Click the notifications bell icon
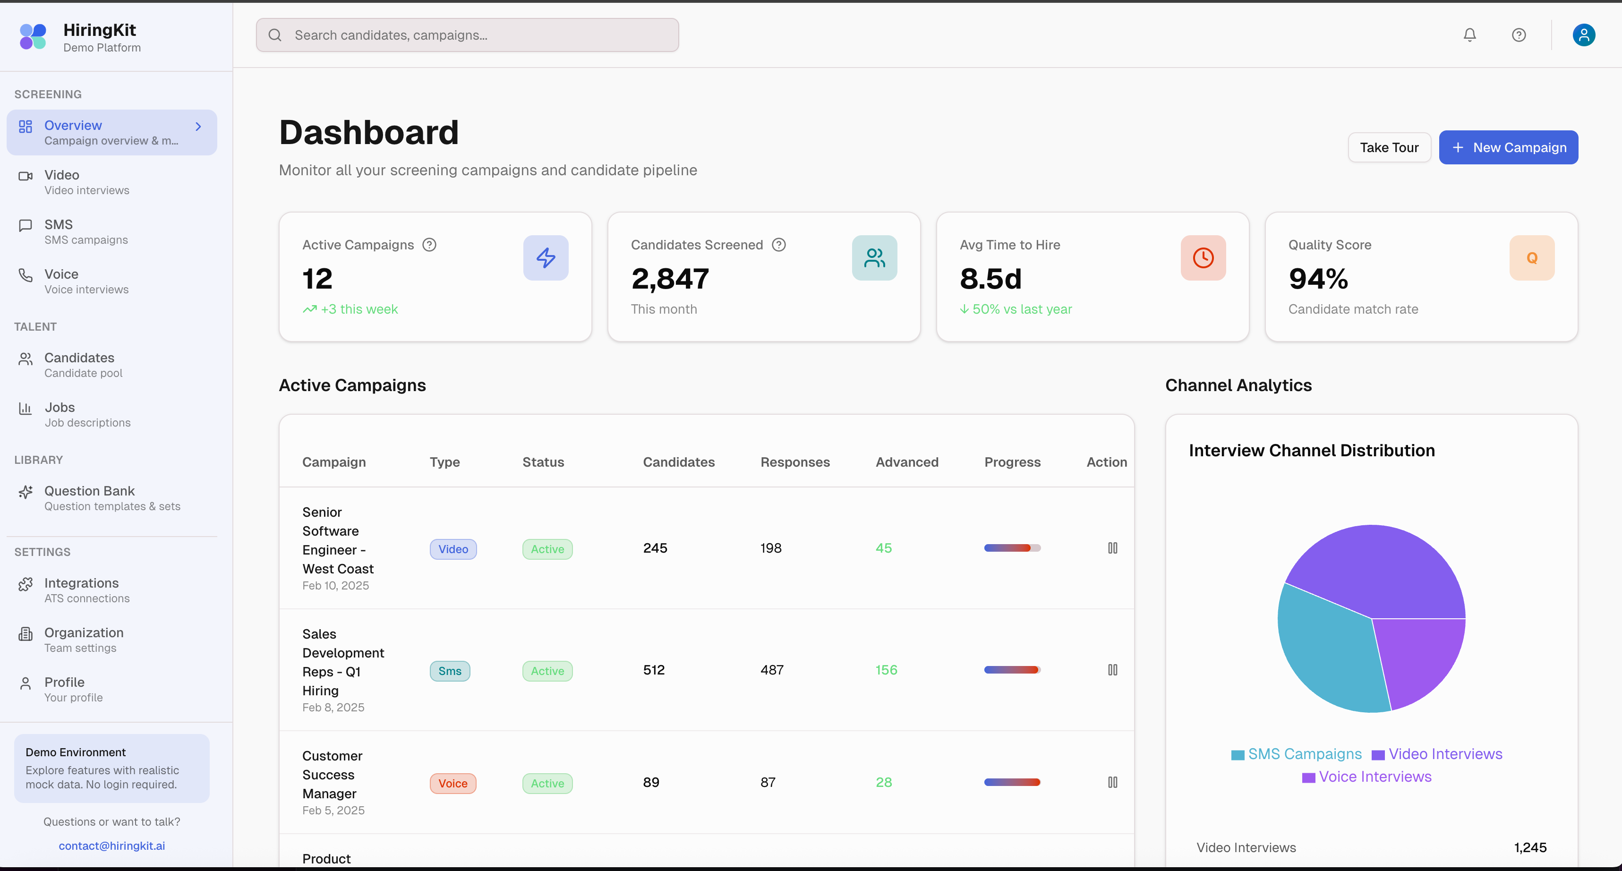The height and width of the screenshot is (871, 1622). (x=1469, y=35)
